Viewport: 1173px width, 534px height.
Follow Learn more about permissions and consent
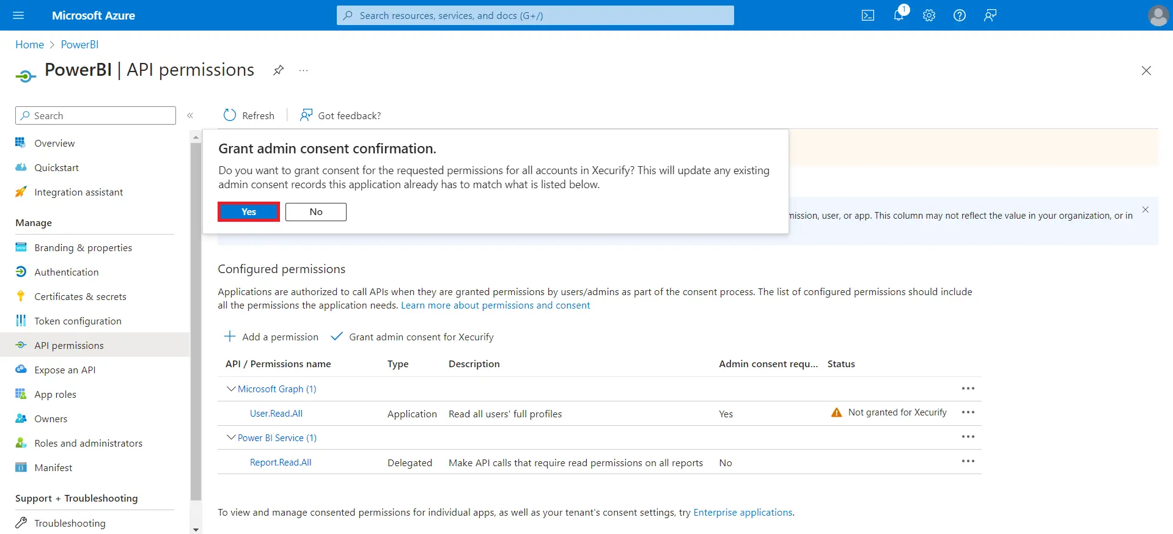point(495,305)
